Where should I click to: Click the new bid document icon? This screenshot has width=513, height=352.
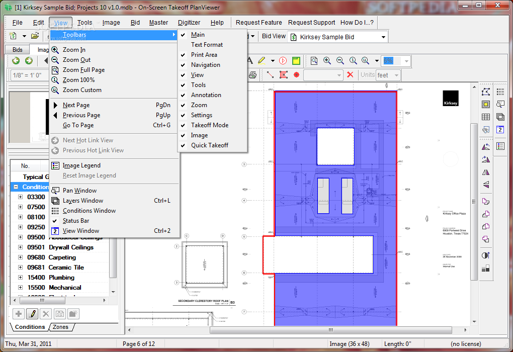pyautogui.click(x=14, y=36)
